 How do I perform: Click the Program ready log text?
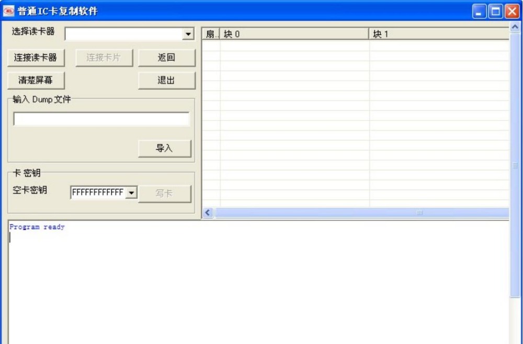point(37,227)
